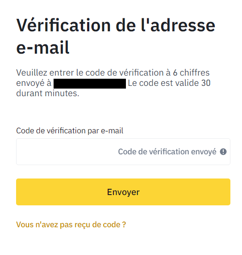Click the 'Code de vérification par e-mail' label
This screenshot has height=255, width=242.
[70, 131]
